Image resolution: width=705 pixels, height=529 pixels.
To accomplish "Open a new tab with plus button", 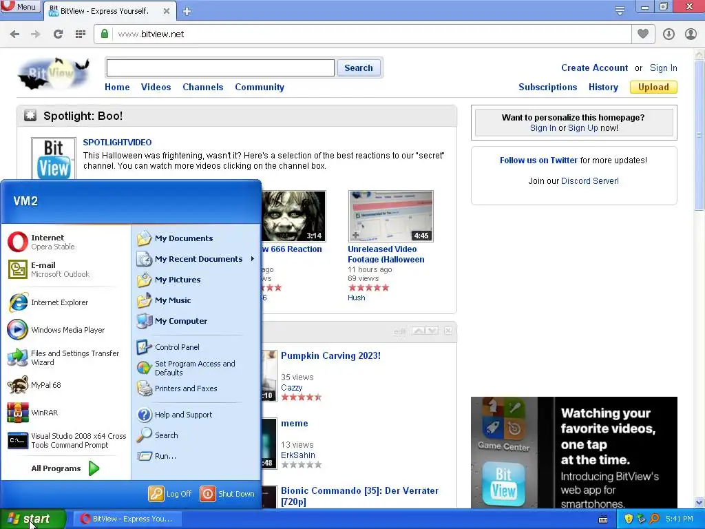I will tap(187, 11).
